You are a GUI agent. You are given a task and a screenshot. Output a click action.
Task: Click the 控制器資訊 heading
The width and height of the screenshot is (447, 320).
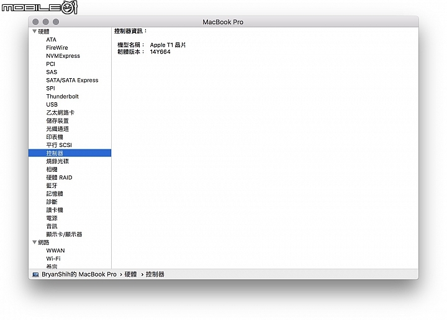pyautogui.click(x=130, y=31)
